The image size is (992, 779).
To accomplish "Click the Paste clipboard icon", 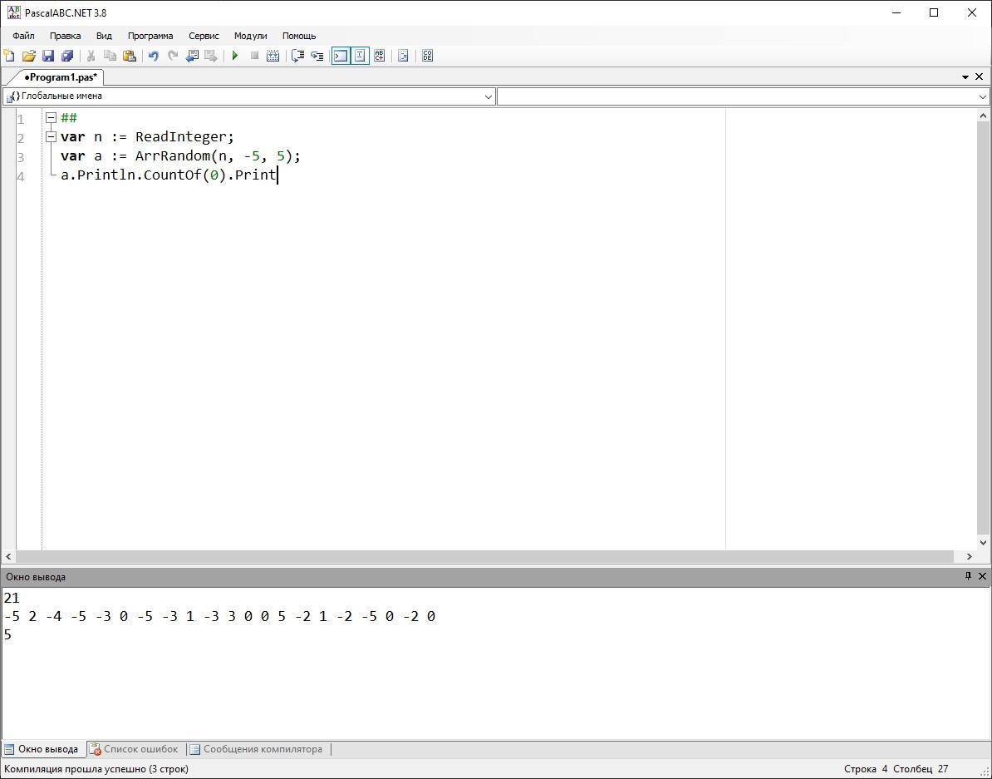I will pos(130,56).
